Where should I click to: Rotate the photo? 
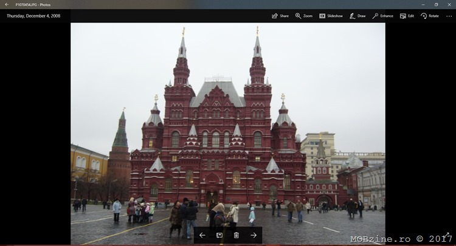click(x=429, y=16)
